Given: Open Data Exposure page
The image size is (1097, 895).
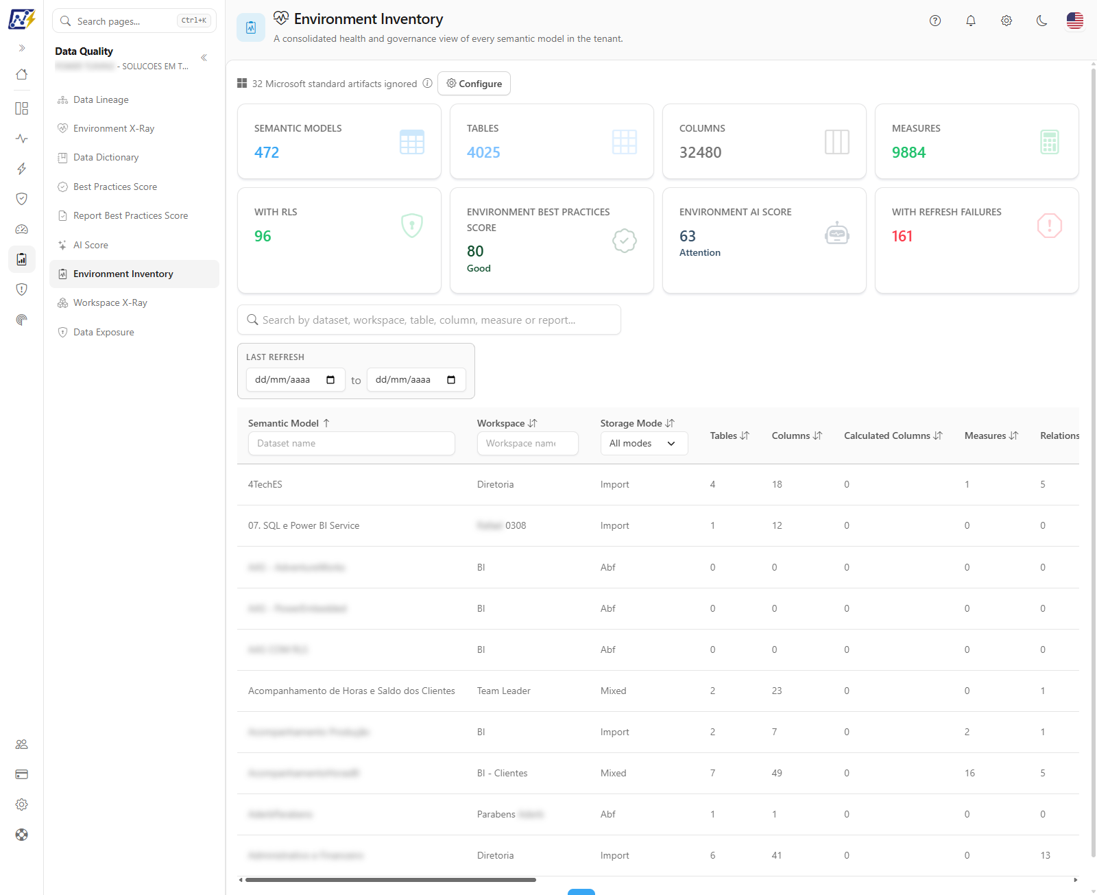Looking at the screenshot, I should (134, 332).
